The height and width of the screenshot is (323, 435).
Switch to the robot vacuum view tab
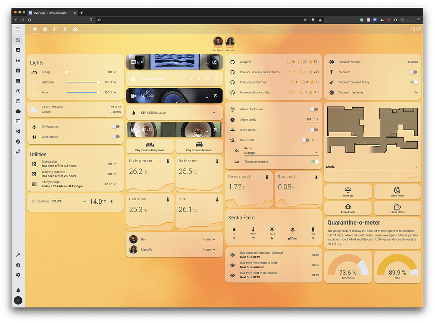75,29
